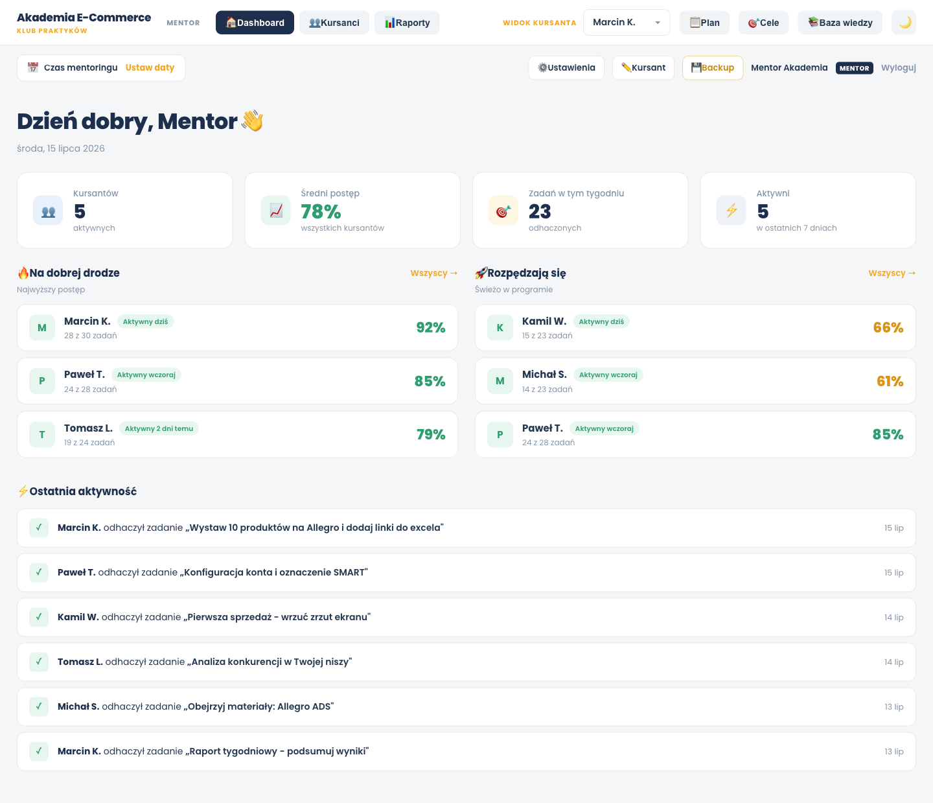Click the chart icon in the Średni postęp card
Screen dimensions: 933x803
[276, 211]
